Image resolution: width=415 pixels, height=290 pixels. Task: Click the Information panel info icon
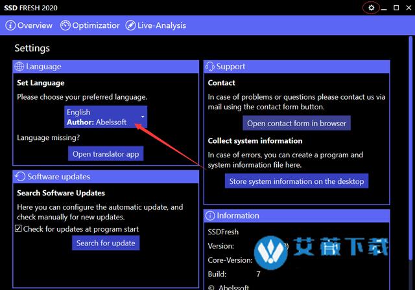point(210,216)
